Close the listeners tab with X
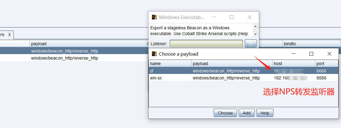341x128 pixels. click(x=9, y=35)
